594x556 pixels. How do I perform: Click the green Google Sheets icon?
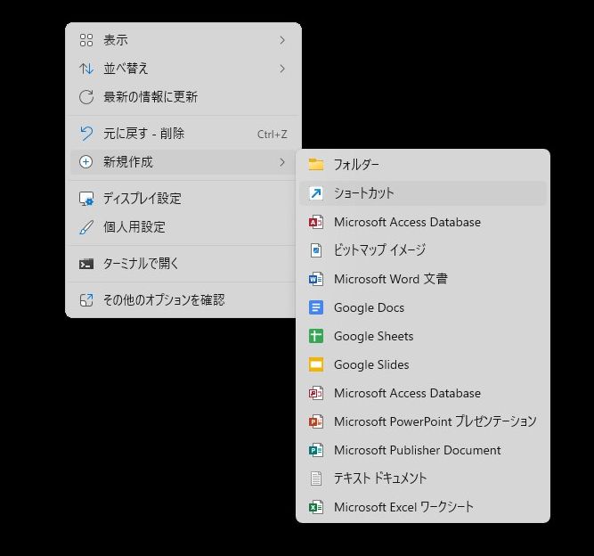[315, 336]
